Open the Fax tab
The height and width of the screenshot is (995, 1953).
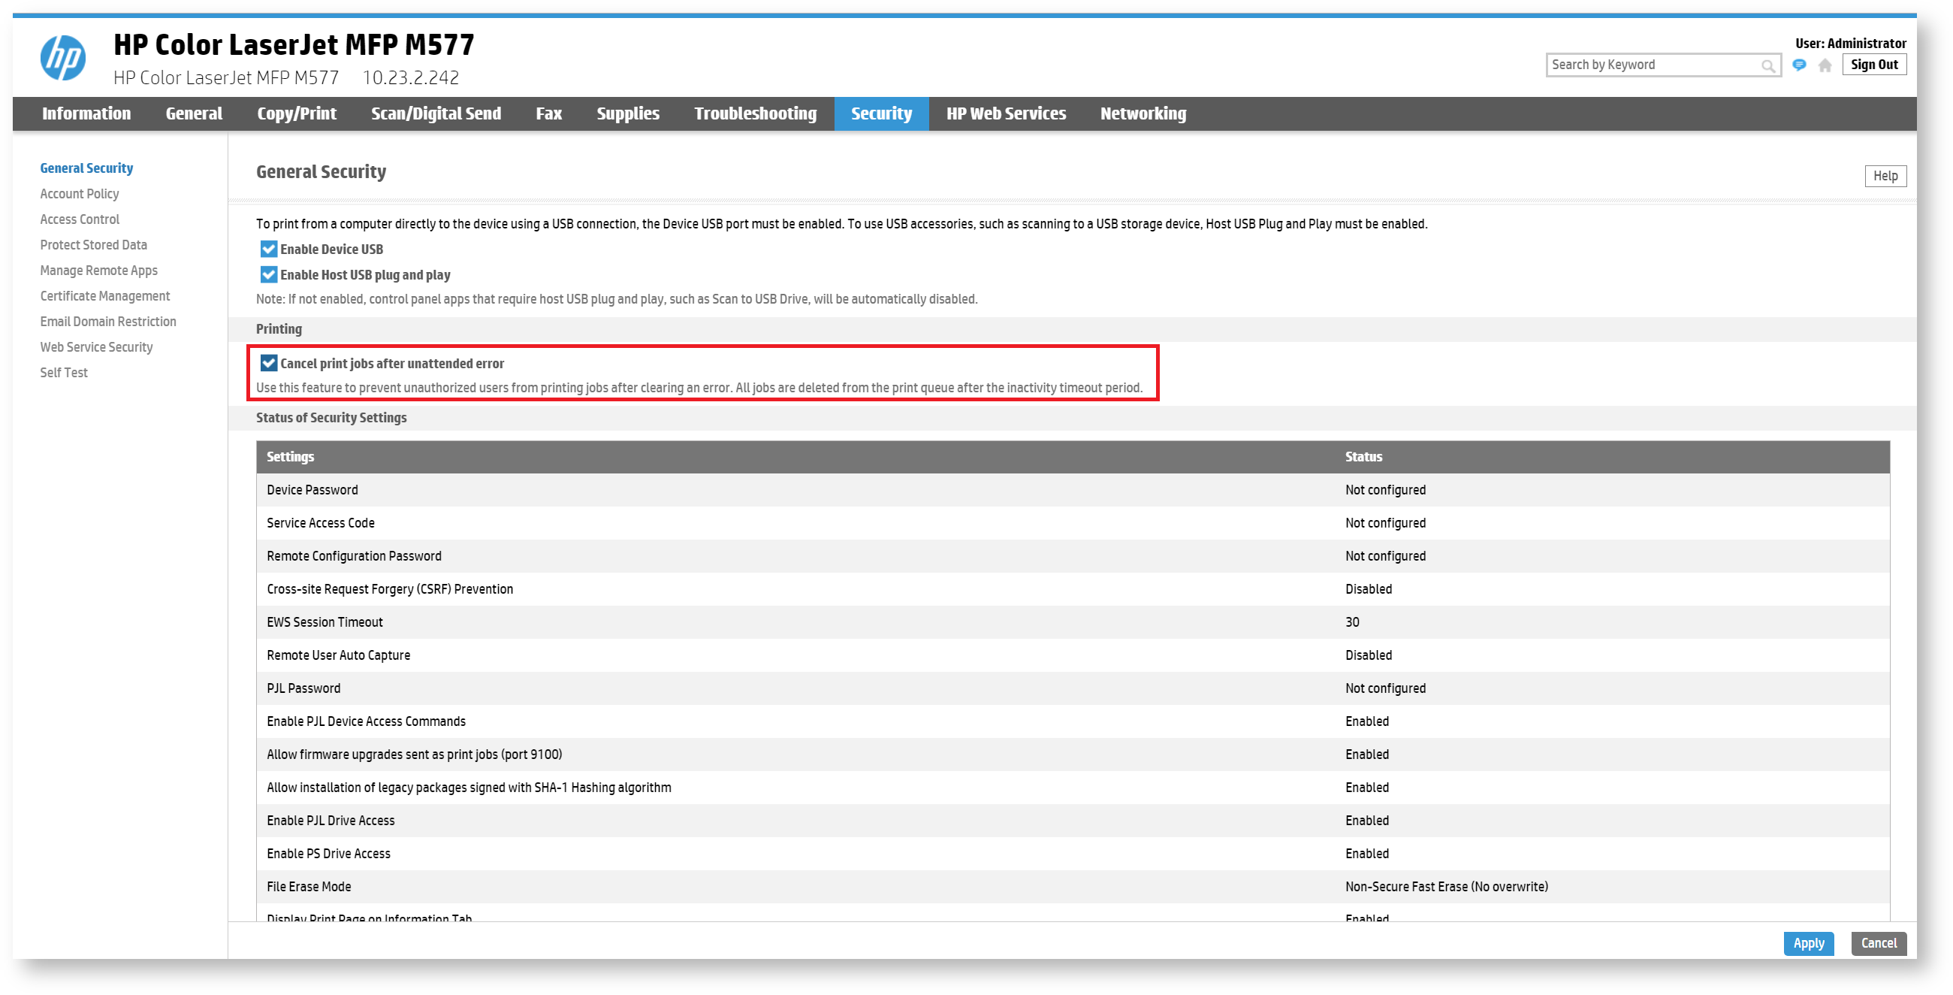(549, 113)
